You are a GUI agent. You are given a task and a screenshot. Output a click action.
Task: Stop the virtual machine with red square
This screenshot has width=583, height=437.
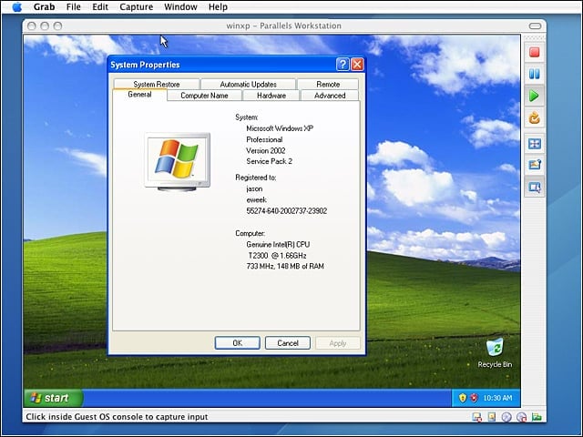click(535, 52)
